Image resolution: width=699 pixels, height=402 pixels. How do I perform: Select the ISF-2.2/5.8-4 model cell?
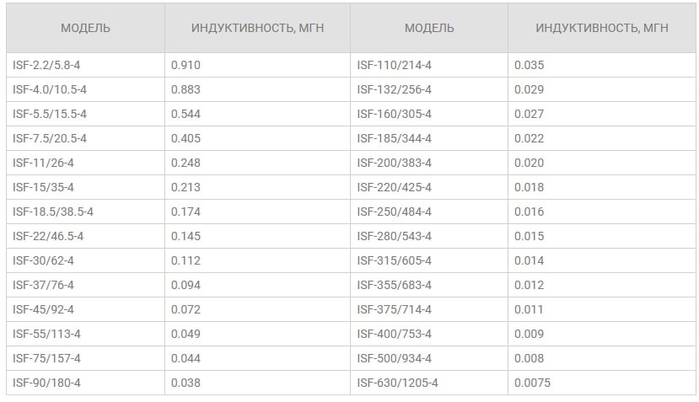86,65
